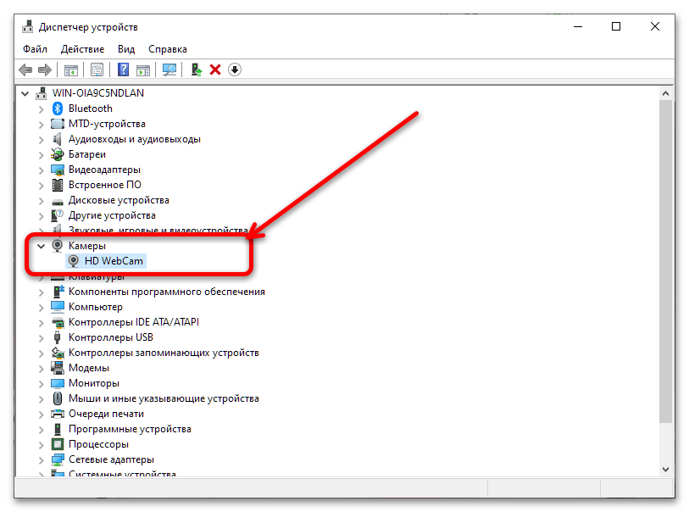The width and height of the screenshot is (689, 512).
Task: Open the Вид menu
Action: pyautogui.click(x=126, y=49)
